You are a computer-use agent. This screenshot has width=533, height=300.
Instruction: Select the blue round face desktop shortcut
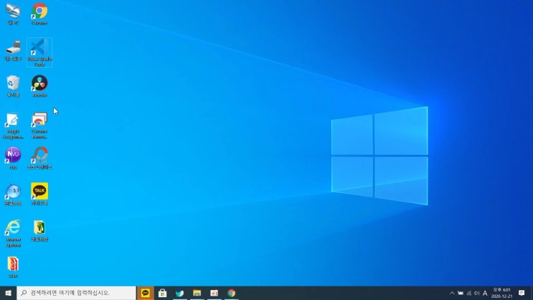13,194
